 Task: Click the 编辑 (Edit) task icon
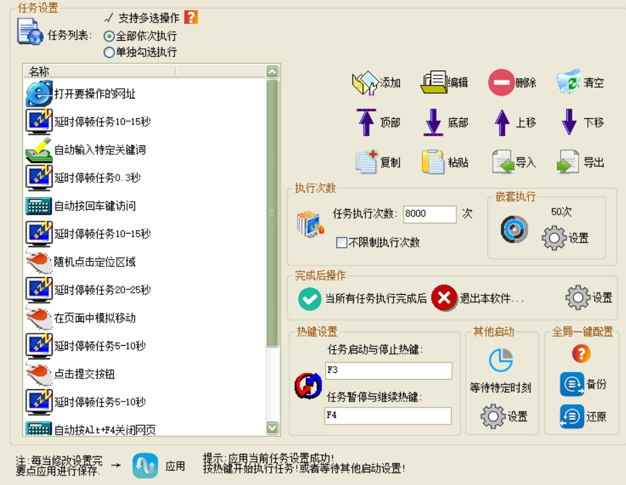coord(433,83)
